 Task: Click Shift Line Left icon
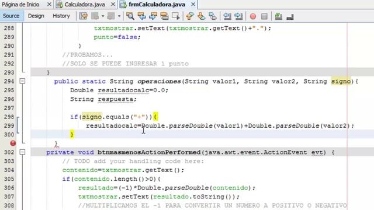click(x=227, y=16)
